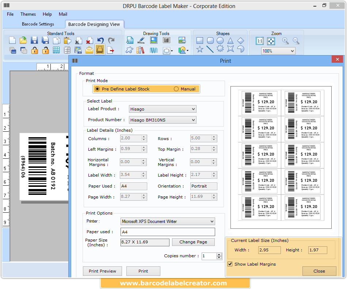The image size is (347, 289).
Task: Select the Signature pen drawing tool
Action: click(x=141, y=41)
